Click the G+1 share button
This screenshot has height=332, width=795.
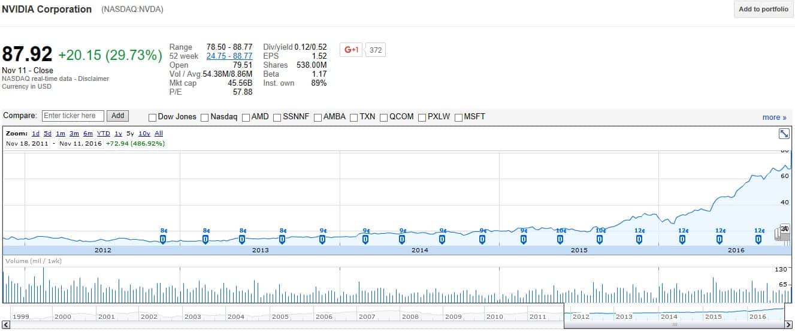pos(351,50)
